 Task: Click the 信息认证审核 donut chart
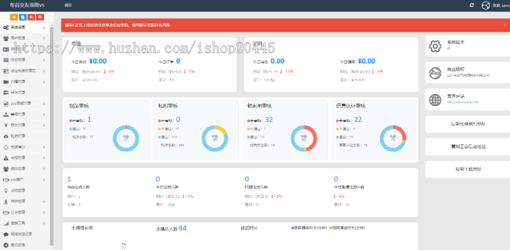(393, 138)
